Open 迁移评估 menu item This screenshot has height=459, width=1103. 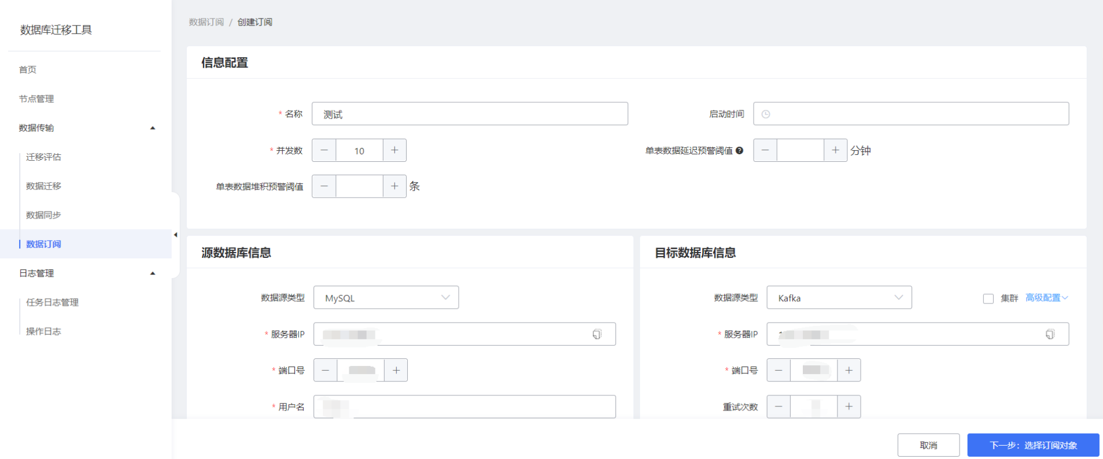pos(43,157)
